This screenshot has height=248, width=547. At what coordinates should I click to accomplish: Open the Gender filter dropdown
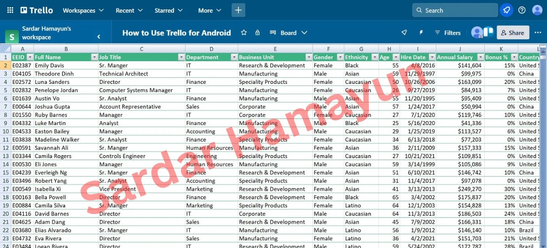pyautogui.click(x=340, y=57)
